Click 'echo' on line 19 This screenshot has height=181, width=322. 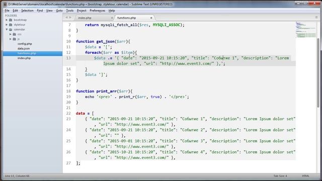click(x=90, y=97)
